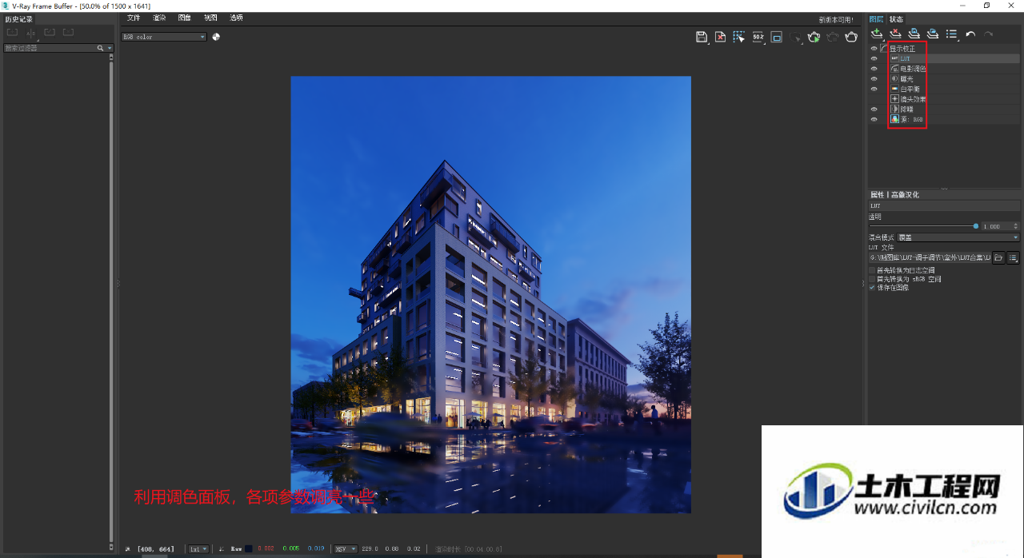Viewport: 1024px width, 558px height.
Task: Click the greyed shield pointer toolbar icon
Action: (x=796, y=37)
